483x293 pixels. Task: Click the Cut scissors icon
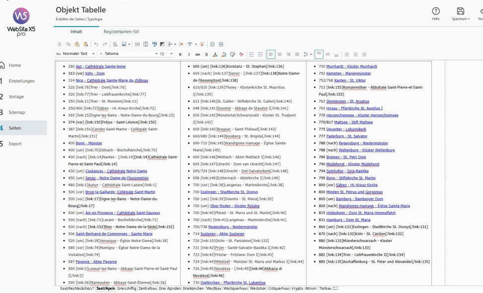60,44
